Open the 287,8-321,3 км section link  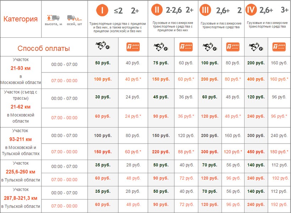(20, 198)
